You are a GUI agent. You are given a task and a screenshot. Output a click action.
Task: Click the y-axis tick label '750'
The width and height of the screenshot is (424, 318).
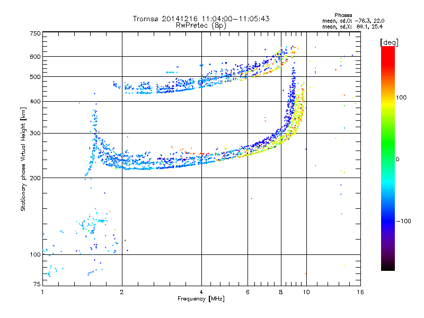[x=35, y=33]
